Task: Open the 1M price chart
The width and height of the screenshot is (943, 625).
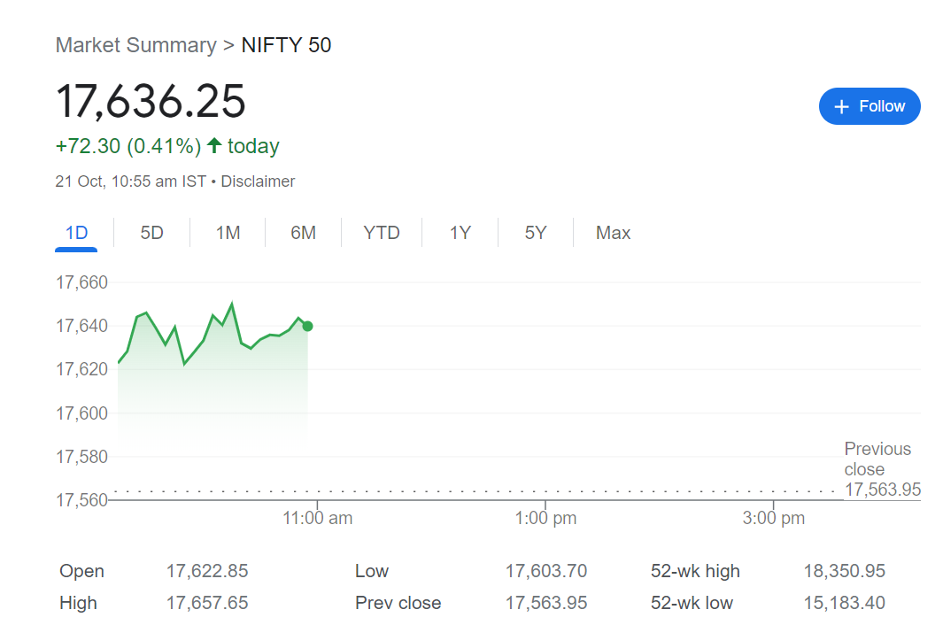Action: [x=227, y=232]
